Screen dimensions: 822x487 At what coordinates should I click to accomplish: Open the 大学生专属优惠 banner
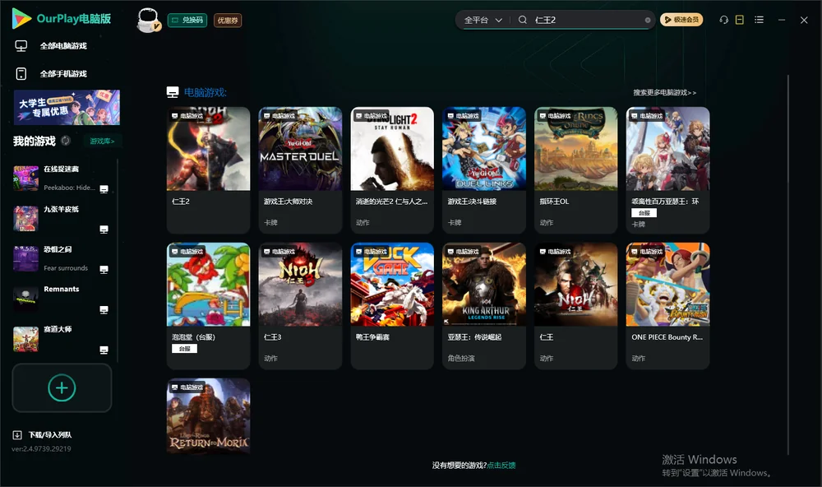67,107
